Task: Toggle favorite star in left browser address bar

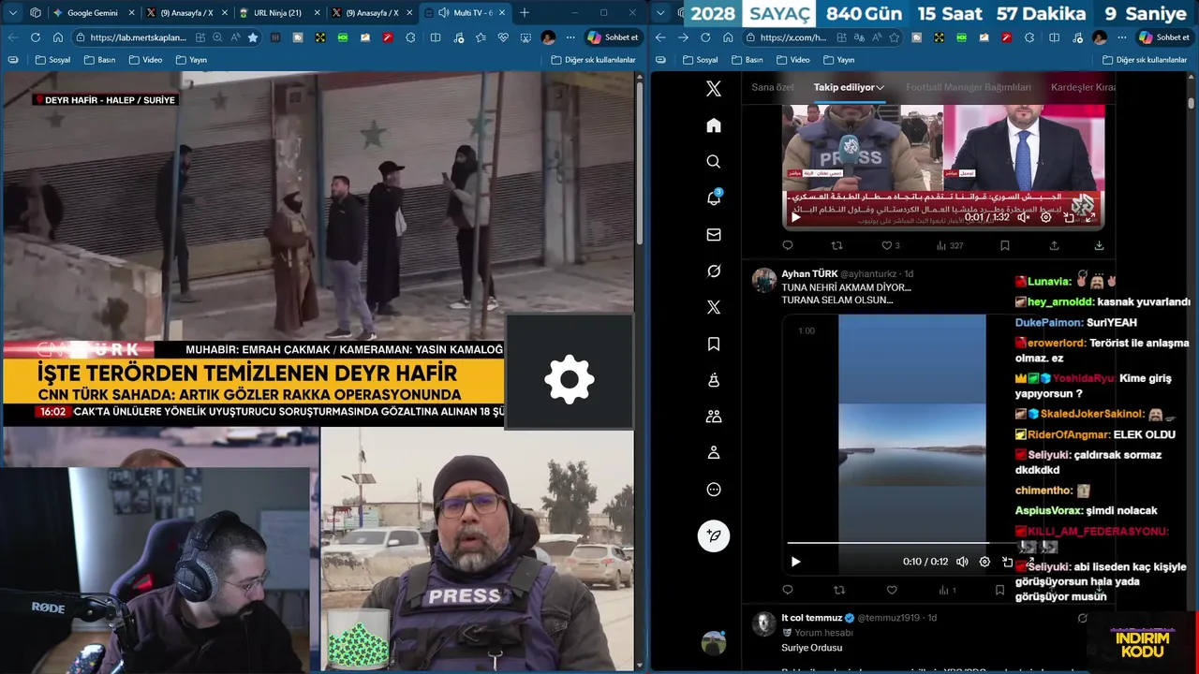Action: coord(253,37)
